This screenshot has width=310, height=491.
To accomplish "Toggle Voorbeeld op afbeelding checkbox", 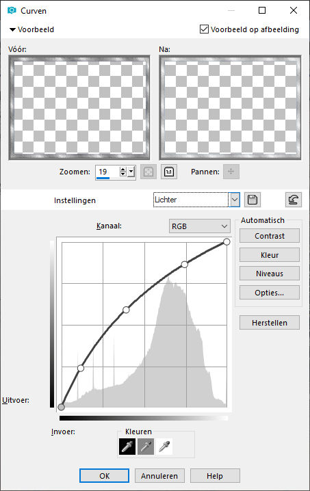I will pos(204,29).
